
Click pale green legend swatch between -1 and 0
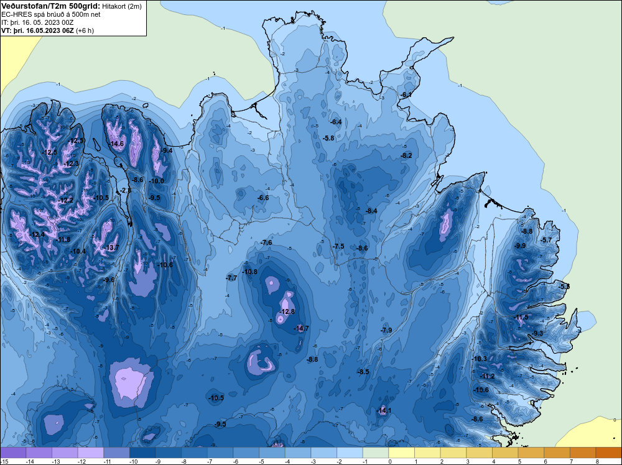(x=376, y=453)
